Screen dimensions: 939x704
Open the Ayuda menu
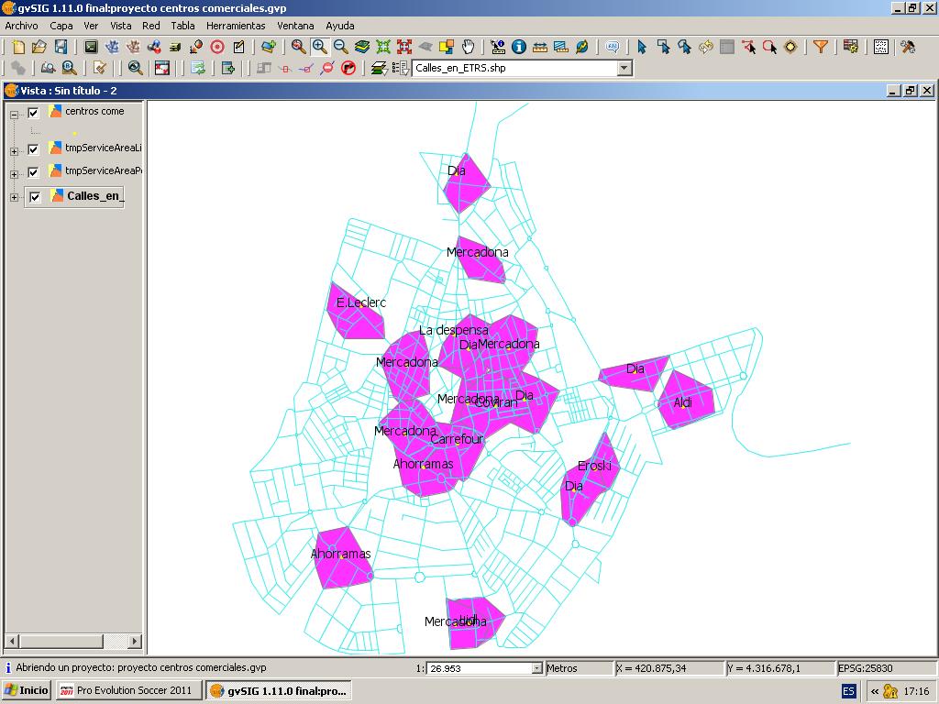pyautogui.click(x=339, y=26)
